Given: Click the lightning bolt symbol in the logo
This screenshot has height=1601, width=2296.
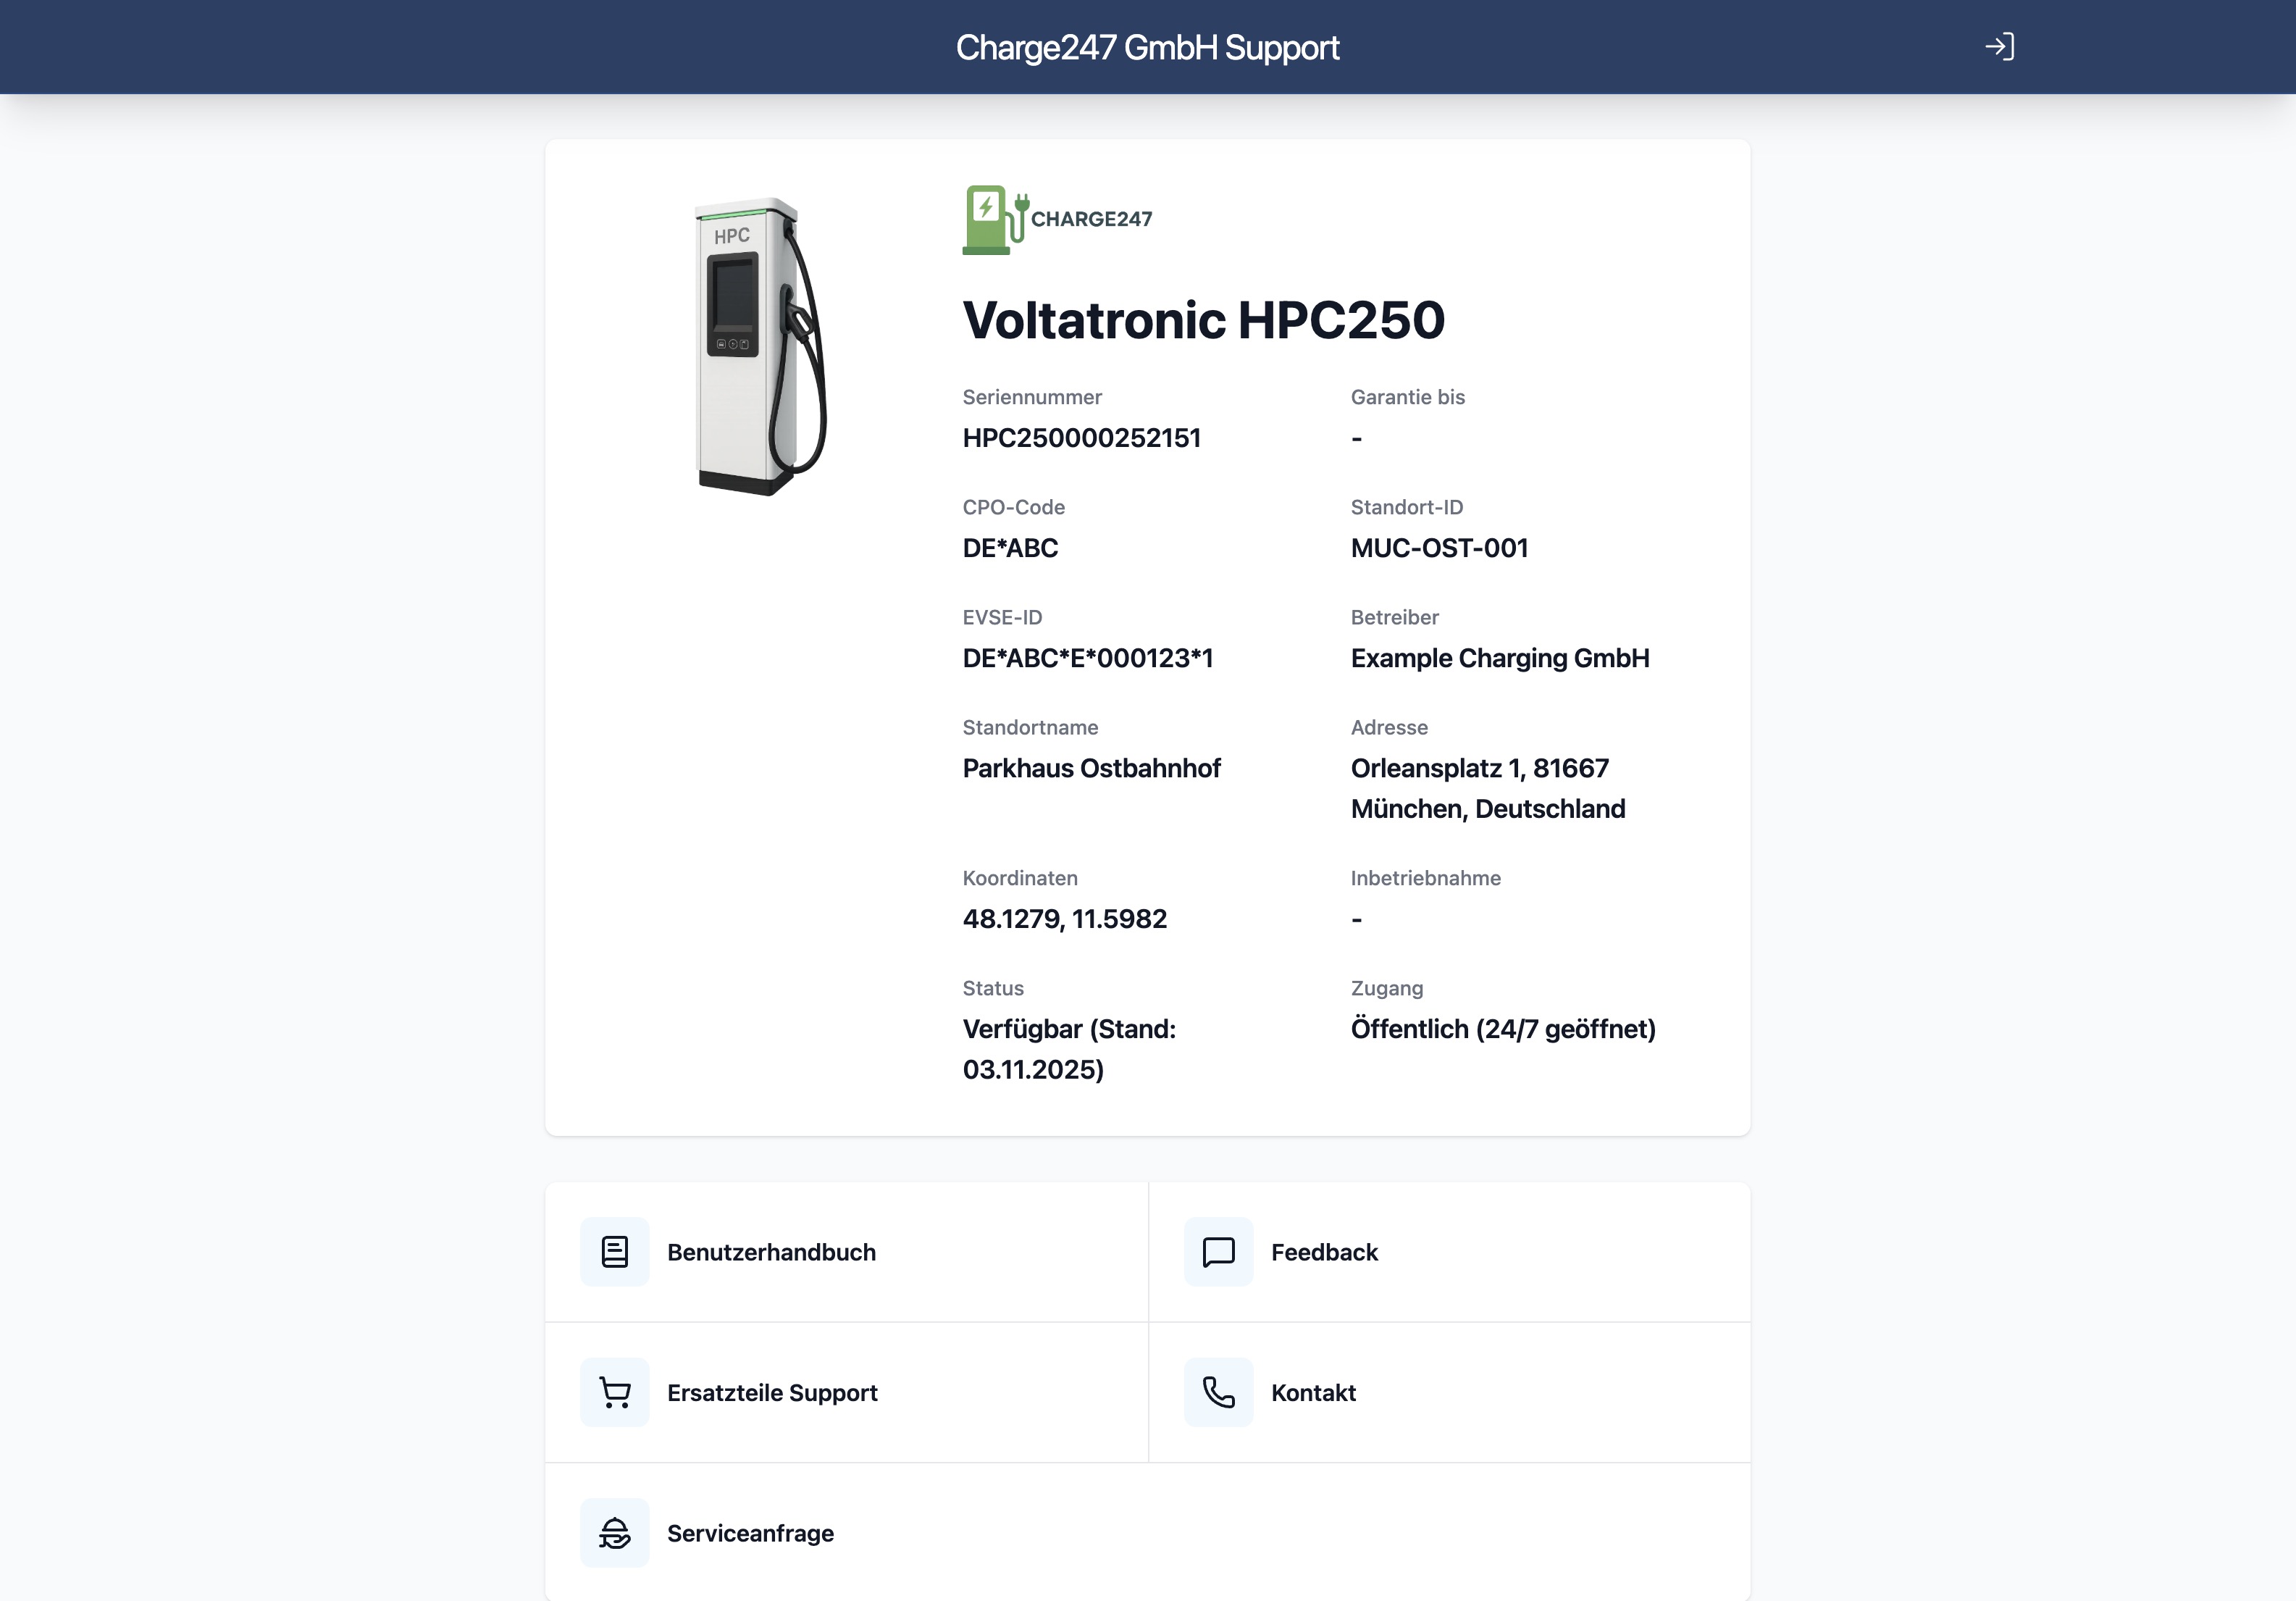Looking at the screenshot, I should coord(985,208).
